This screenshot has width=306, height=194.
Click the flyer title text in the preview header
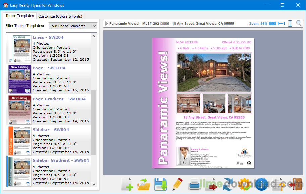172,23
